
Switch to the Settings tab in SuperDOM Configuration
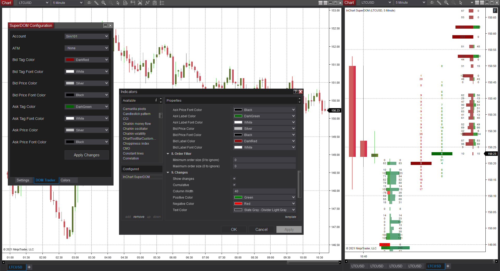(x=23, y=180)
